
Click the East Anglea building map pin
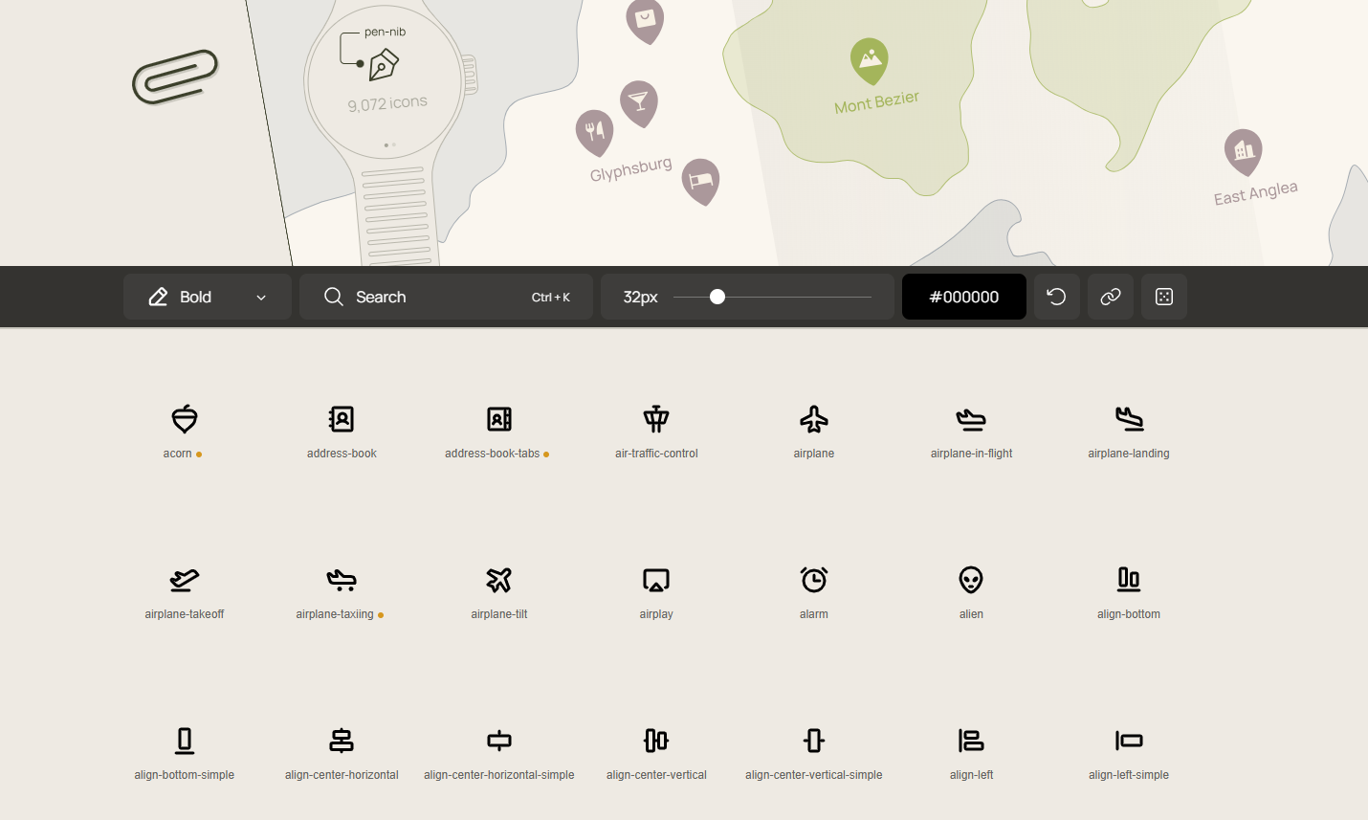(1244, 152)
